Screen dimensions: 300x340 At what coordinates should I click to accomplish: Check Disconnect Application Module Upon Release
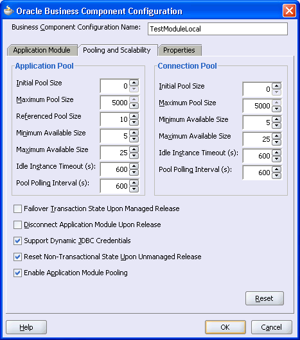click(17, 225)
